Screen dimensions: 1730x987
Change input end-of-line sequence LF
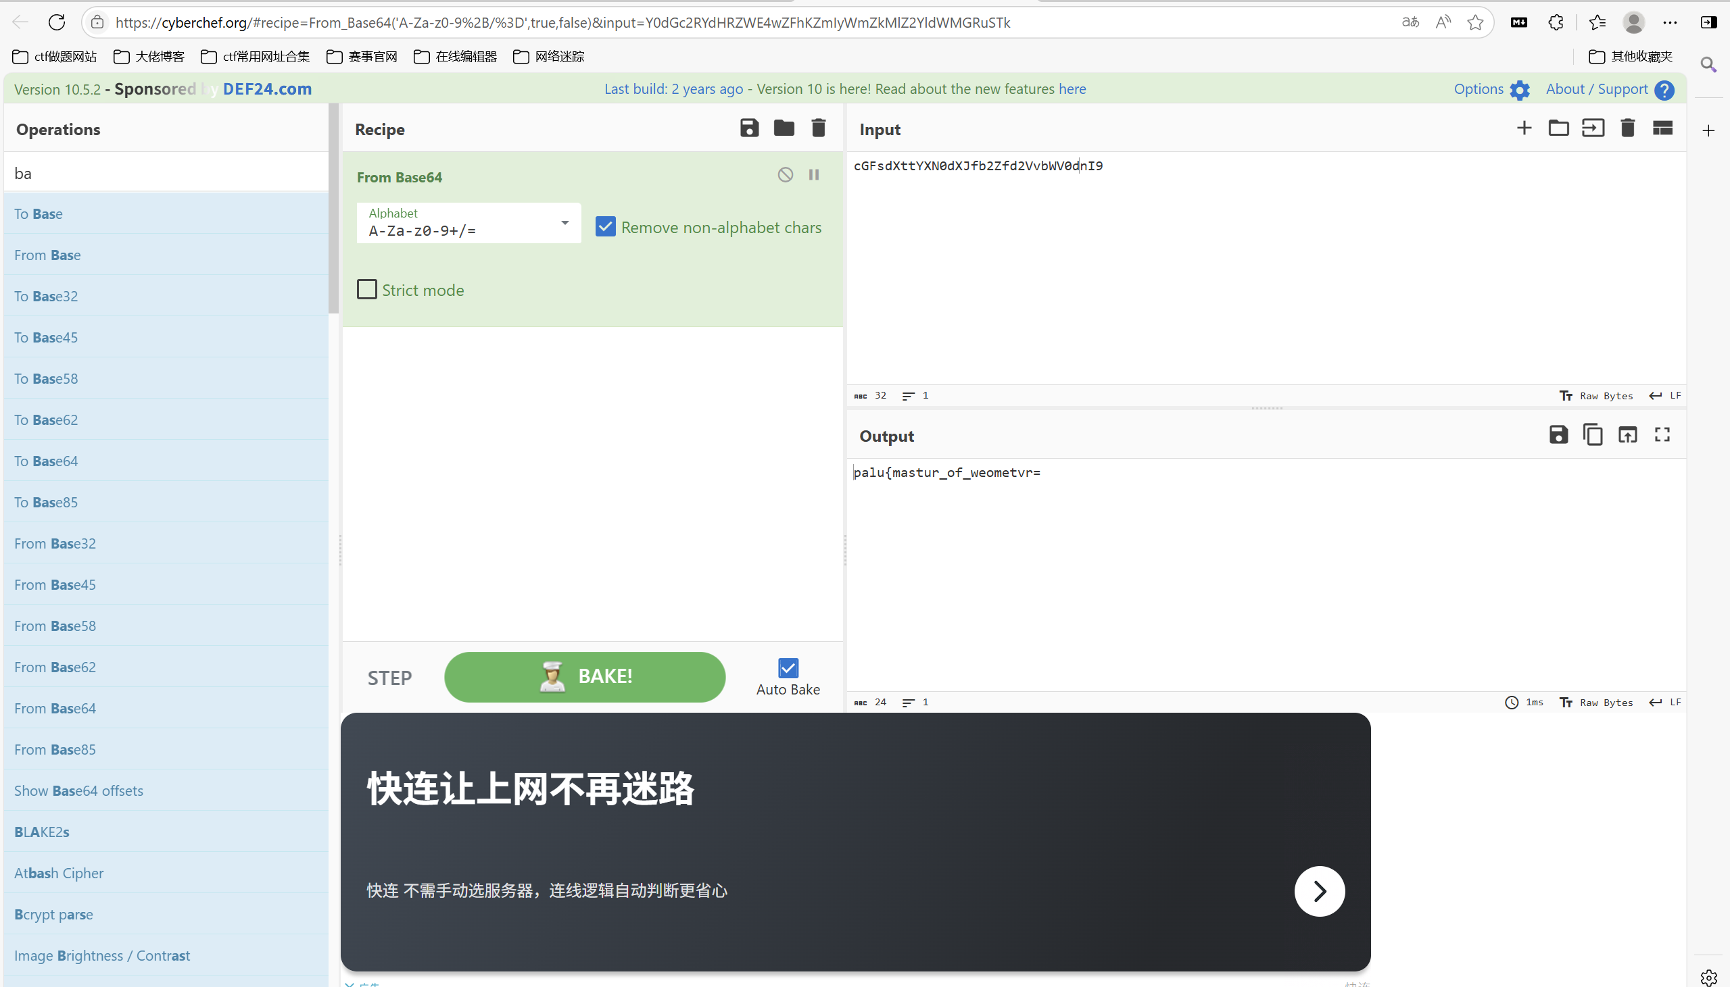(x=1665, y=396)
